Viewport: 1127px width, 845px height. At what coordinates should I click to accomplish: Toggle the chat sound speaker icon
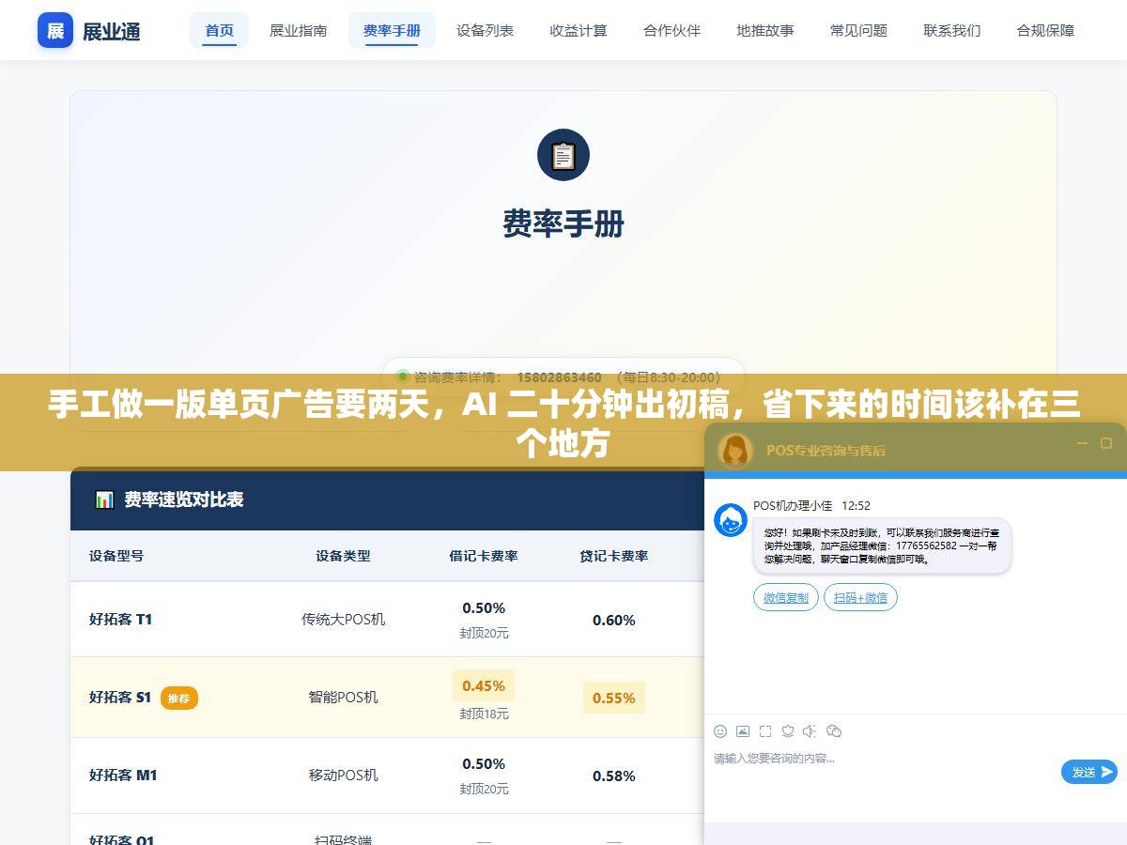coord(810,730)
